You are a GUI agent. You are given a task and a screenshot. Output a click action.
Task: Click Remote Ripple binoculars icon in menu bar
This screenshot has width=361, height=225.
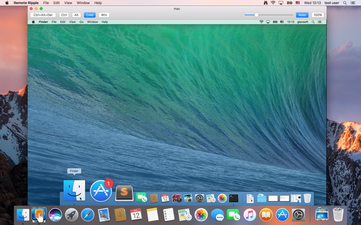coord(265,3)
